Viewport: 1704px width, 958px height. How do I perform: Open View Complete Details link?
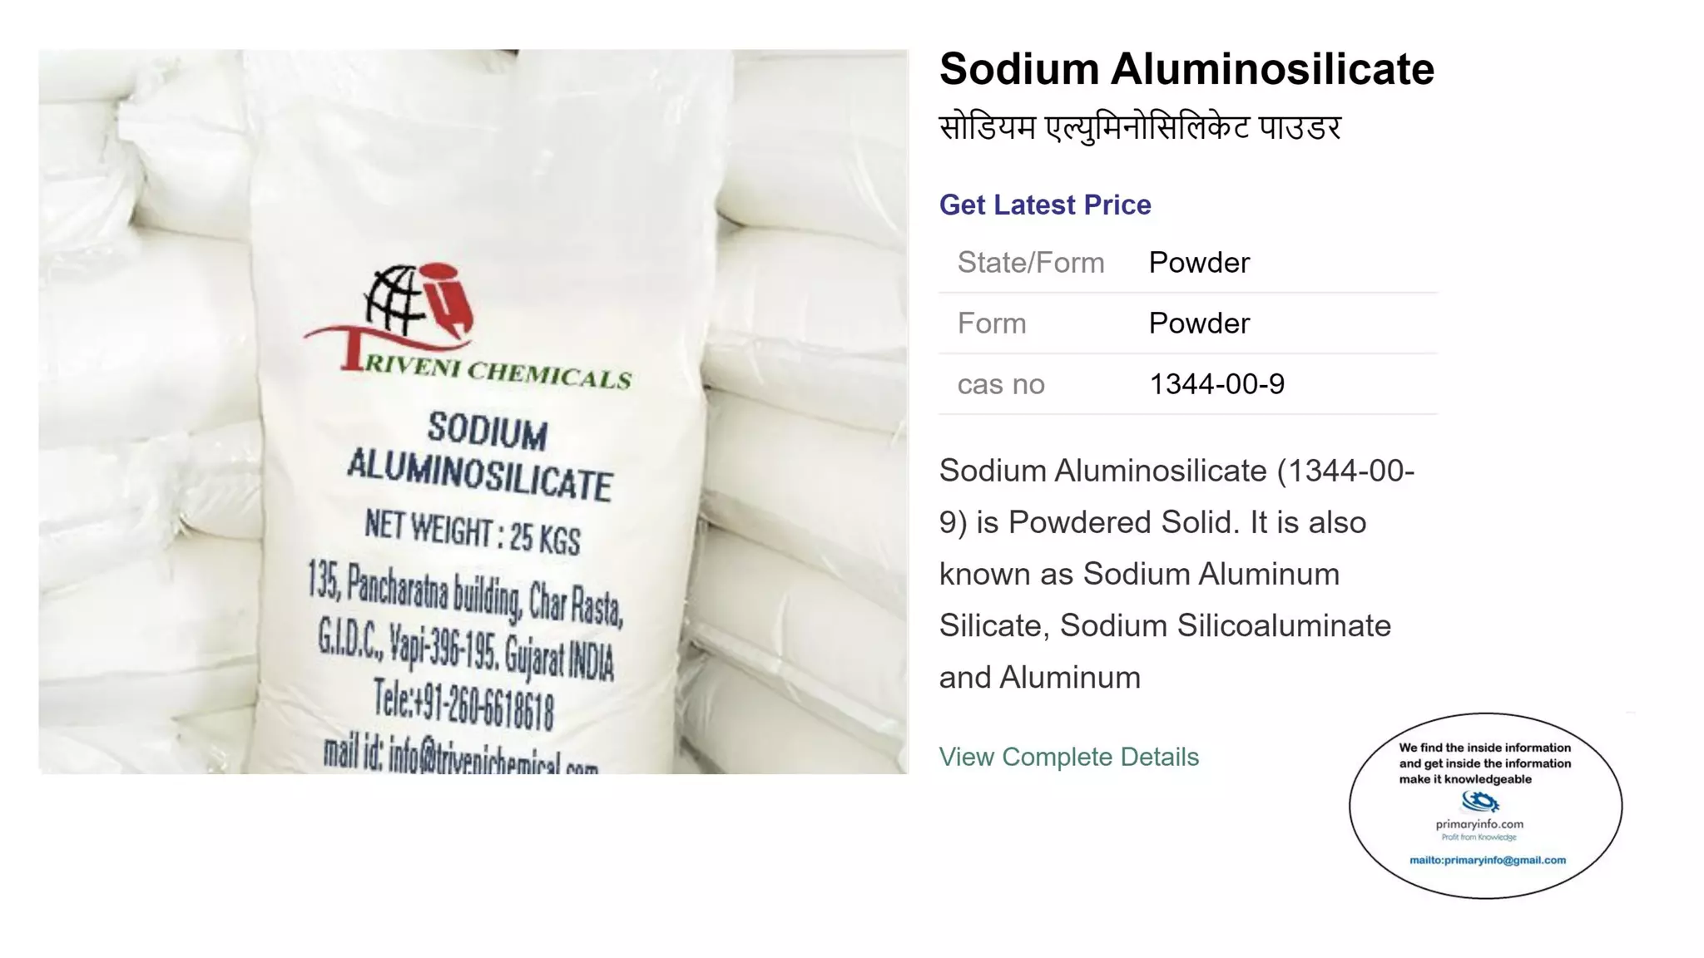[x=1068, y=757]
